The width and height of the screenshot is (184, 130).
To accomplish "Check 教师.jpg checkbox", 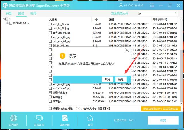I will tap(50, 97).
